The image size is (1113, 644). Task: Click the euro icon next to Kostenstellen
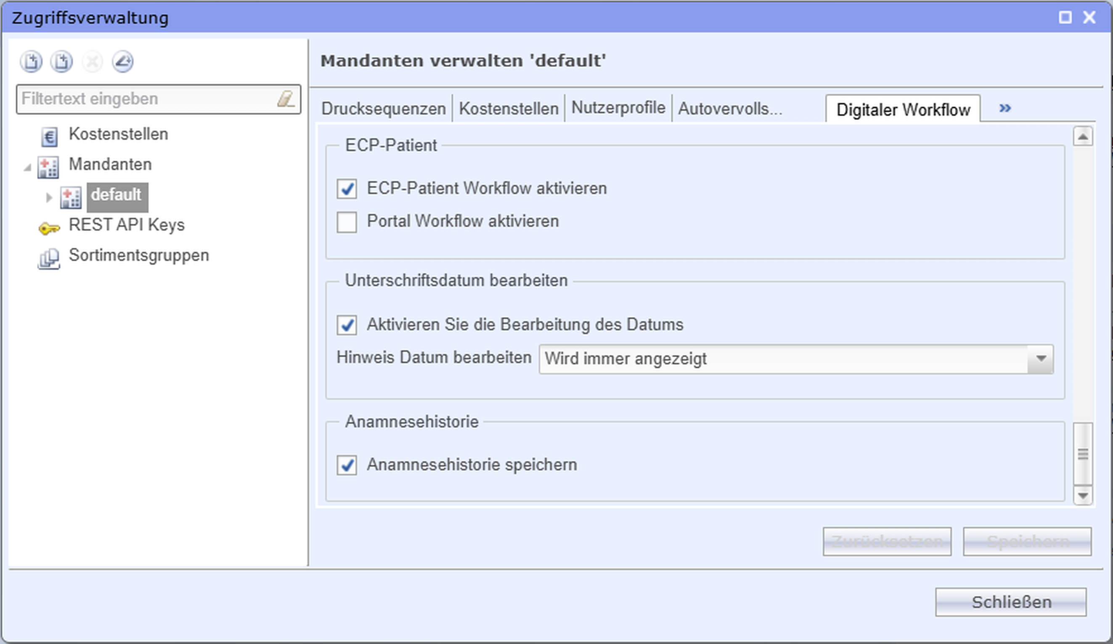pos(49,136)
